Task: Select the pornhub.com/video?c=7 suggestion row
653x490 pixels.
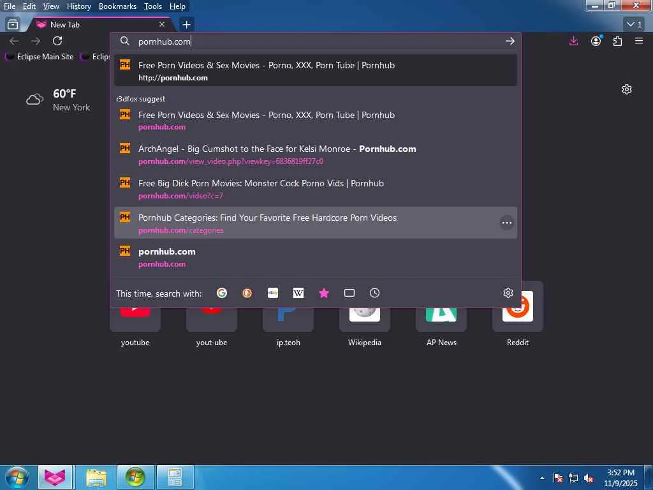Action: (x=316, y=189)
